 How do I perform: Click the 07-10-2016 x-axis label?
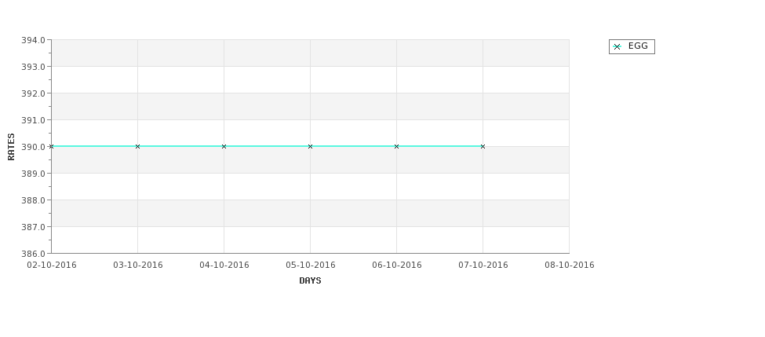click(x=483, y=266)
